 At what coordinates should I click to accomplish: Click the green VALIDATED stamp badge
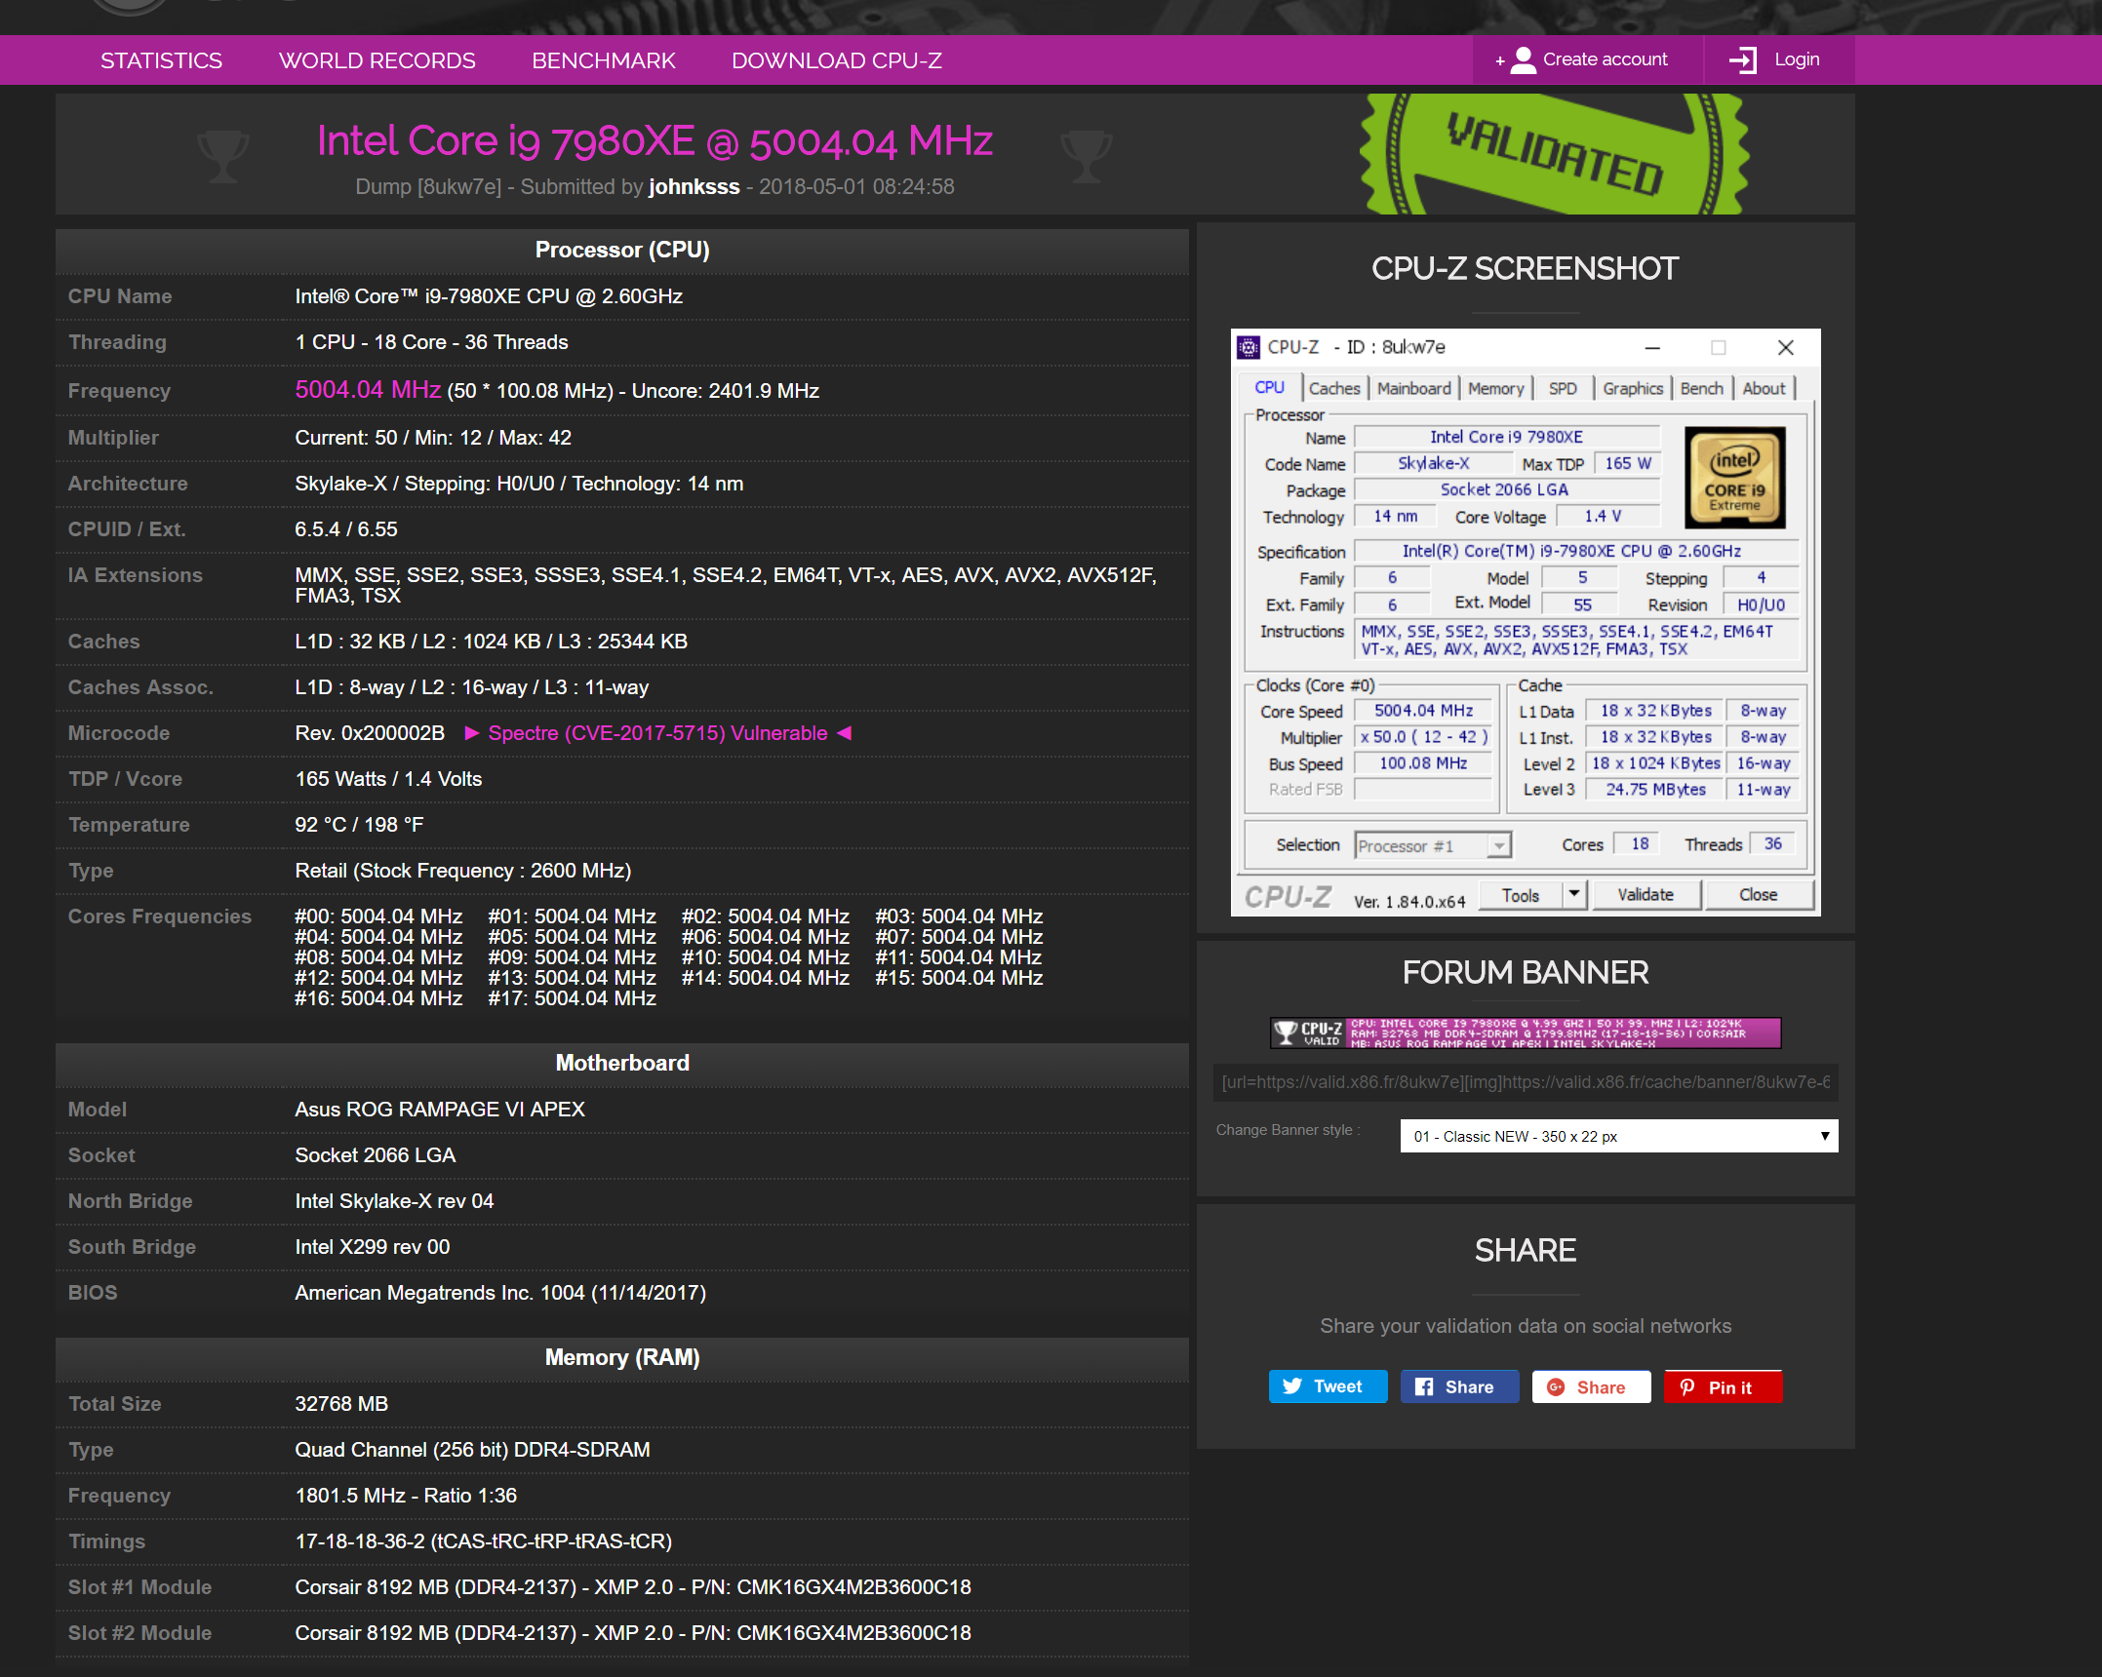pyautogui.click(x=1553, y=156)
